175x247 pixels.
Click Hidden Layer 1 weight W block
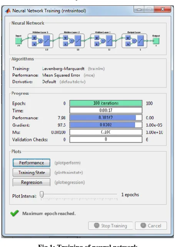34,38
